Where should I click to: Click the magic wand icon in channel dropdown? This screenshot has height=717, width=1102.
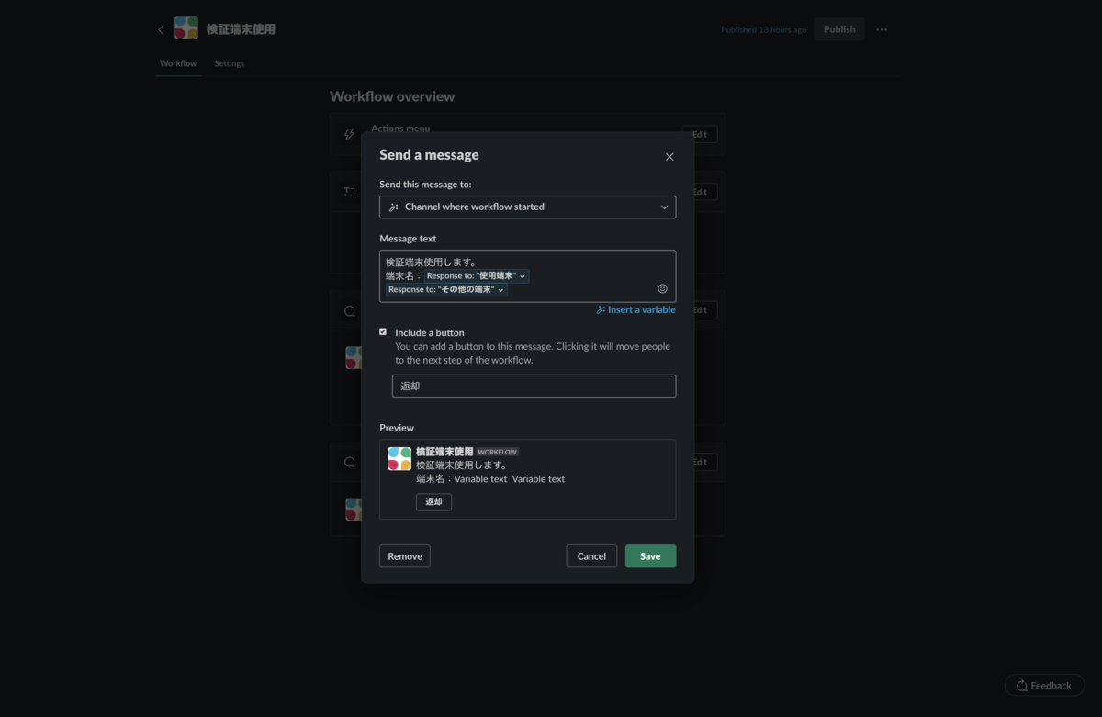394,207
